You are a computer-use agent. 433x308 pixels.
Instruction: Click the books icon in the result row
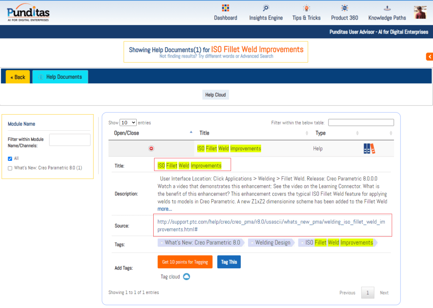(369, 148)
